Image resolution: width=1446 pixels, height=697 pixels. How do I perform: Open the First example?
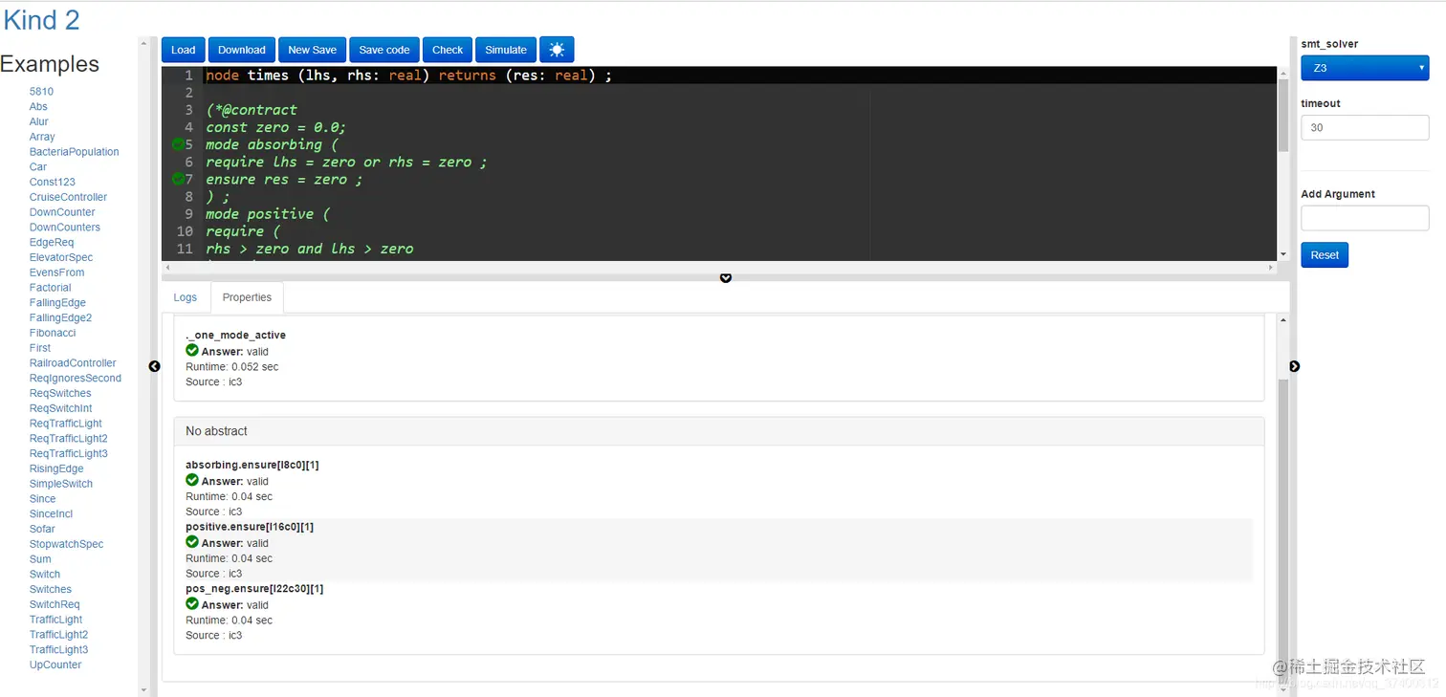pyautogui.click(x=40, y=348)
